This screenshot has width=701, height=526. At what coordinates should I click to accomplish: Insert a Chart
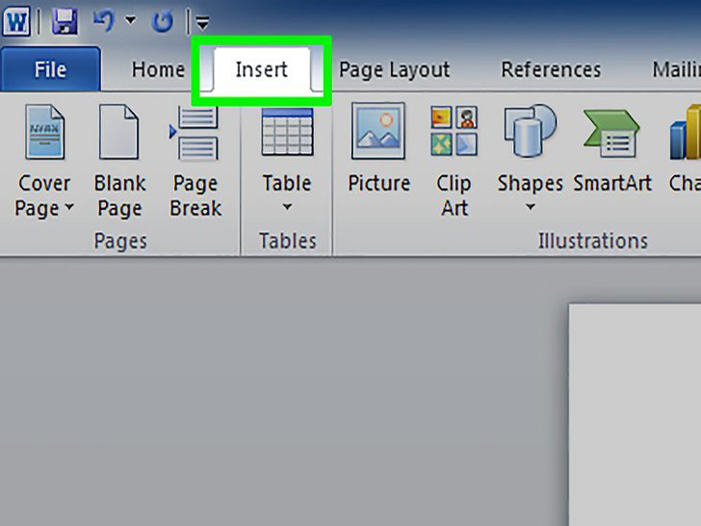(685, 149)
